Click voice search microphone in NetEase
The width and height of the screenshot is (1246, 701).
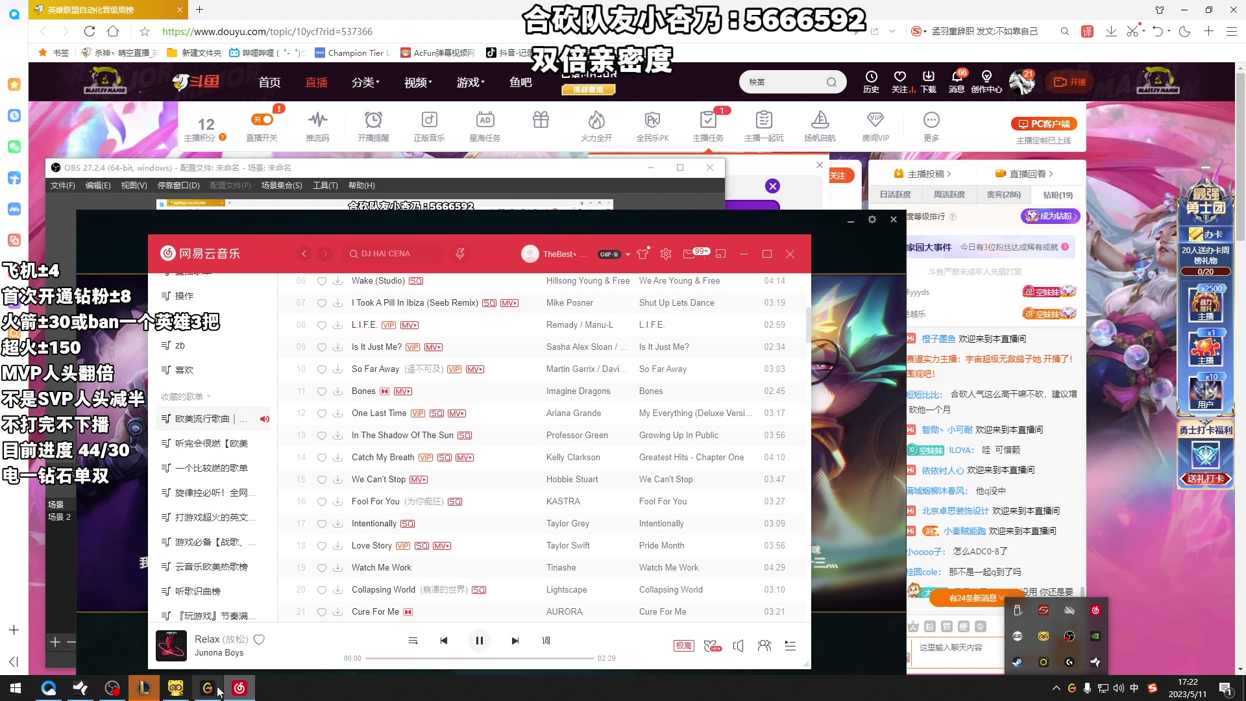[460, 254]
